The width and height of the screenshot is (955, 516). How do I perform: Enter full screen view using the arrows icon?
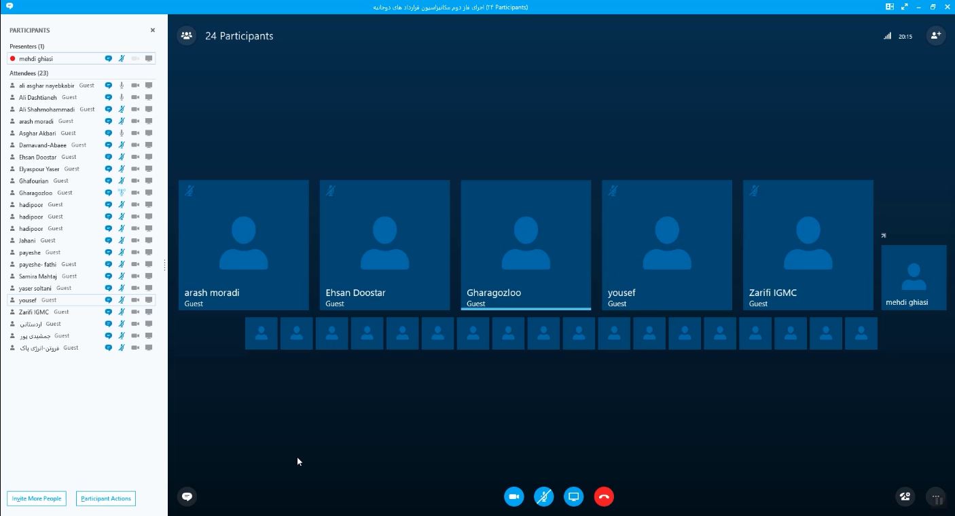coord(904,7)
